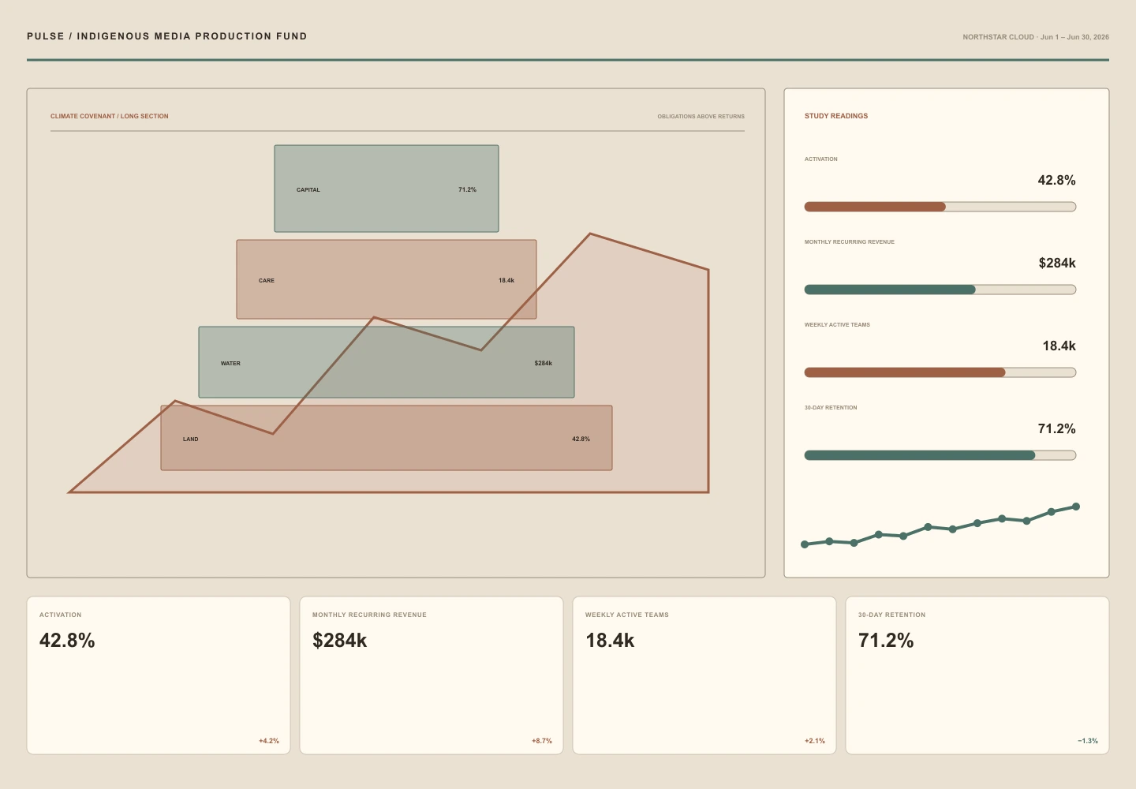Click the 'Northstar Cloud · Jun 1 – Jun 30, 2026' date range
The image size is (1136, 789).
[x=1036, y=37]
